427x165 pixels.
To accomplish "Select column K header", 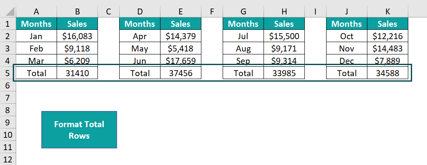I will [387, 11].
